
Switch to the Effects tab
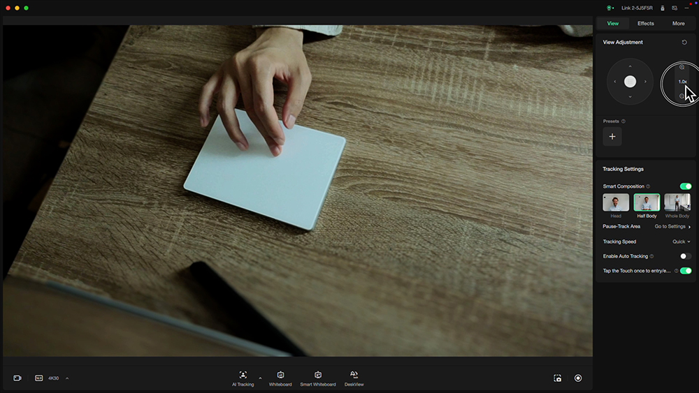645,24
